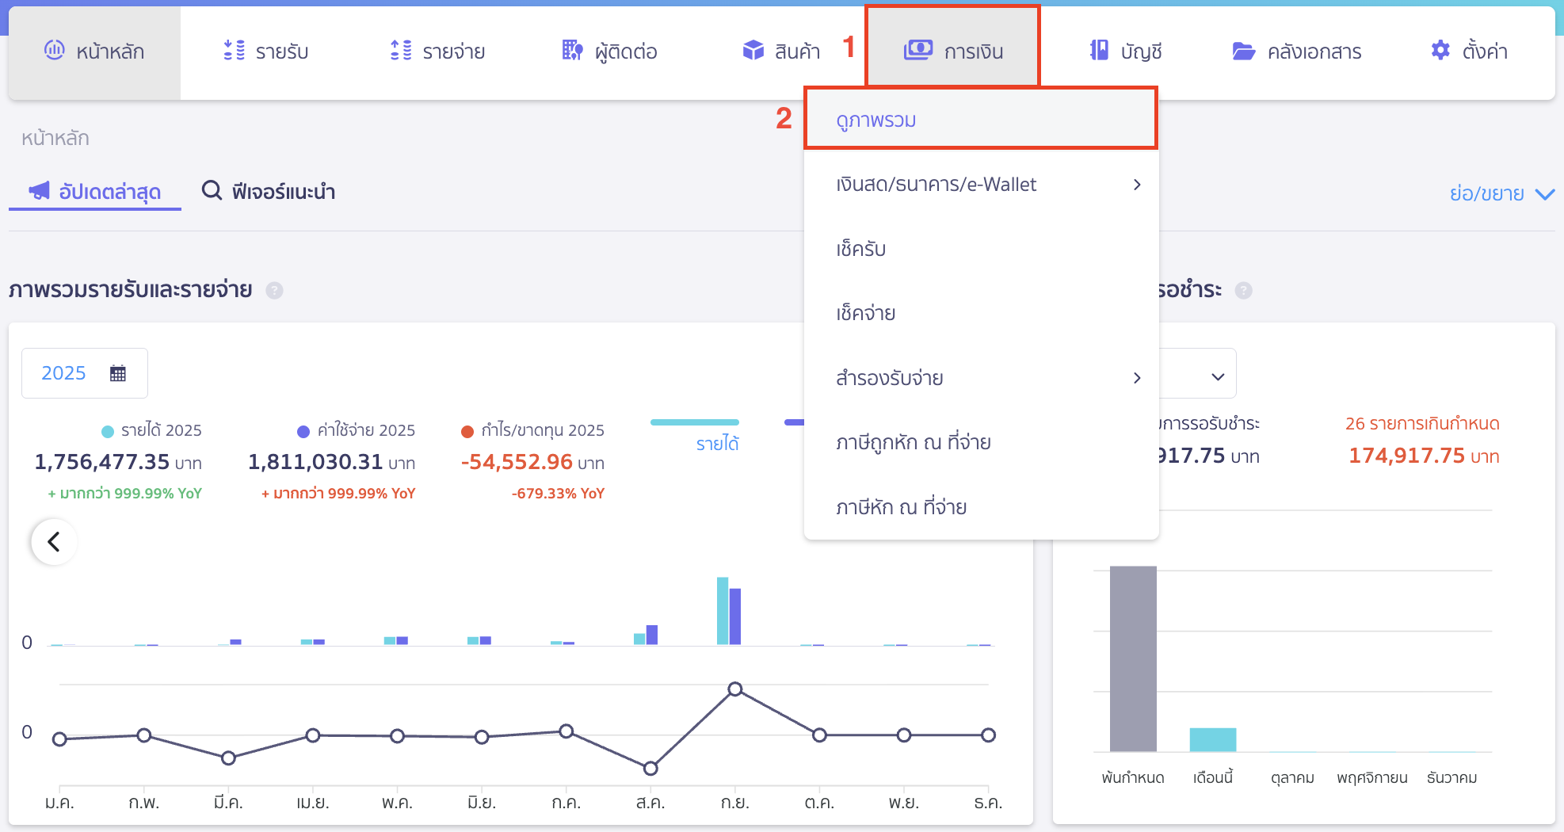
Task: Click the income icon beside รายรับ
Action: tap(234, 51)
